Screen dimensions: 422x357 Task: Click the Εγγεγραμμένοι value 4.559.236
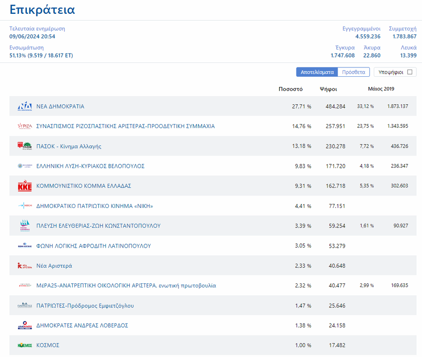pyautogui.click(x=368, y=36)
